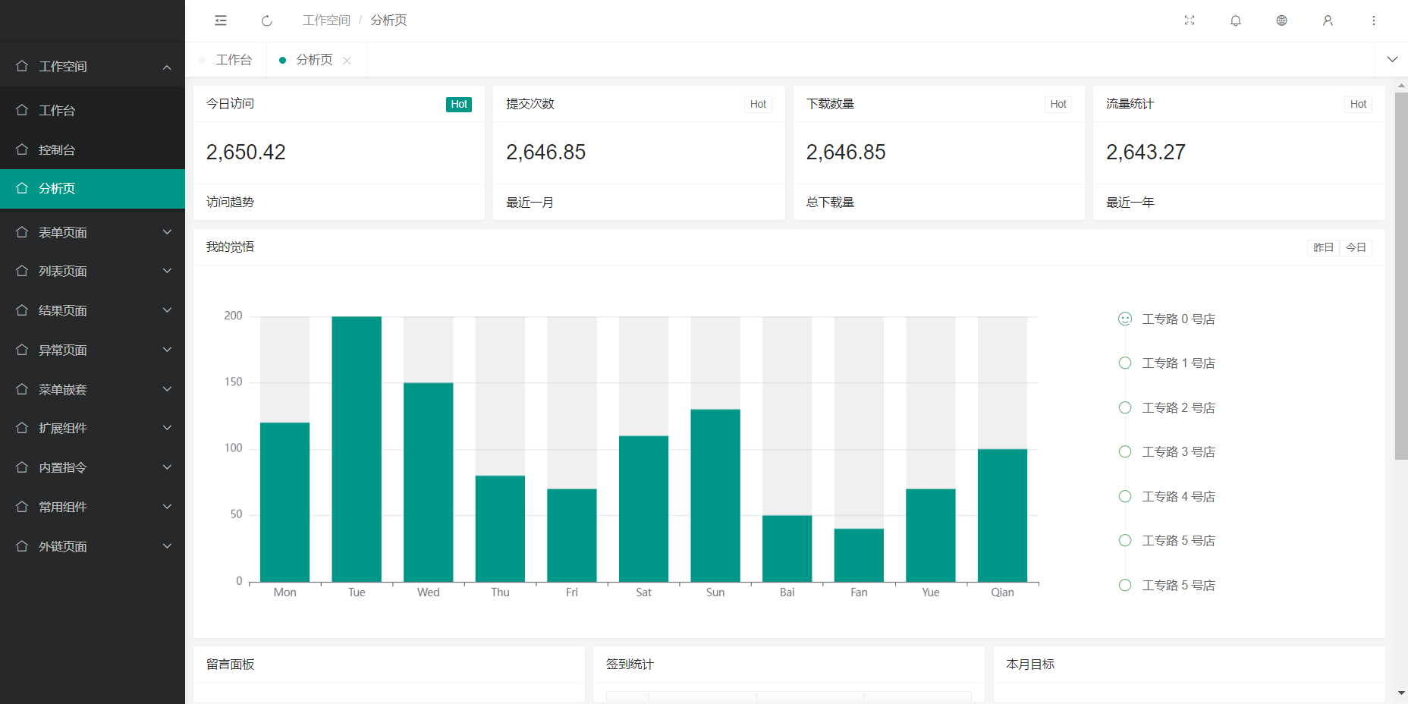Expand the 表单页面 submenu
The width and height of the screenshot is (1408, 704).
pos(93,232)
